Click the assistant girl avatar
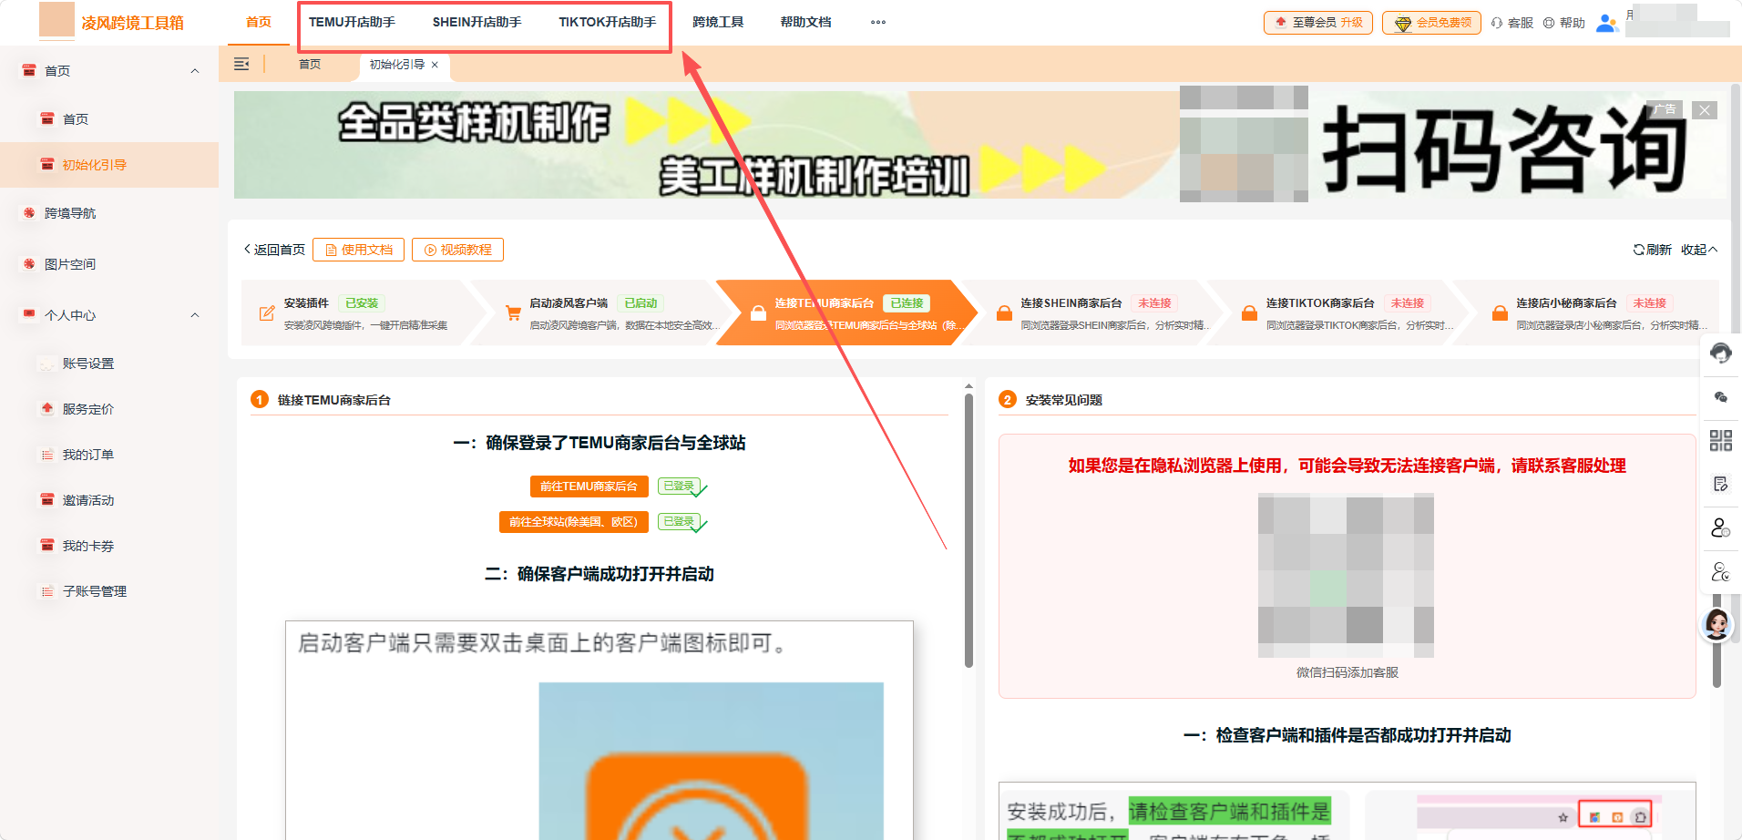Screen dimensions: 1742x840 (x=1717, y=625)
